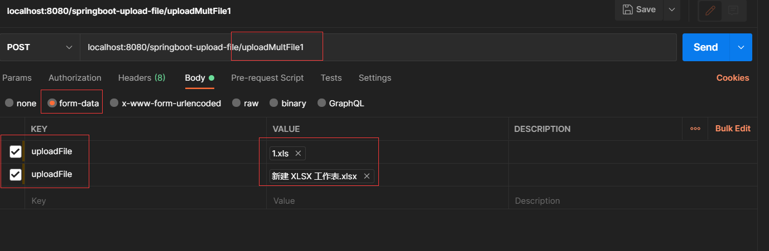Click the edit pencil icon
Screen dimensions: 769x251
(710, 10)
